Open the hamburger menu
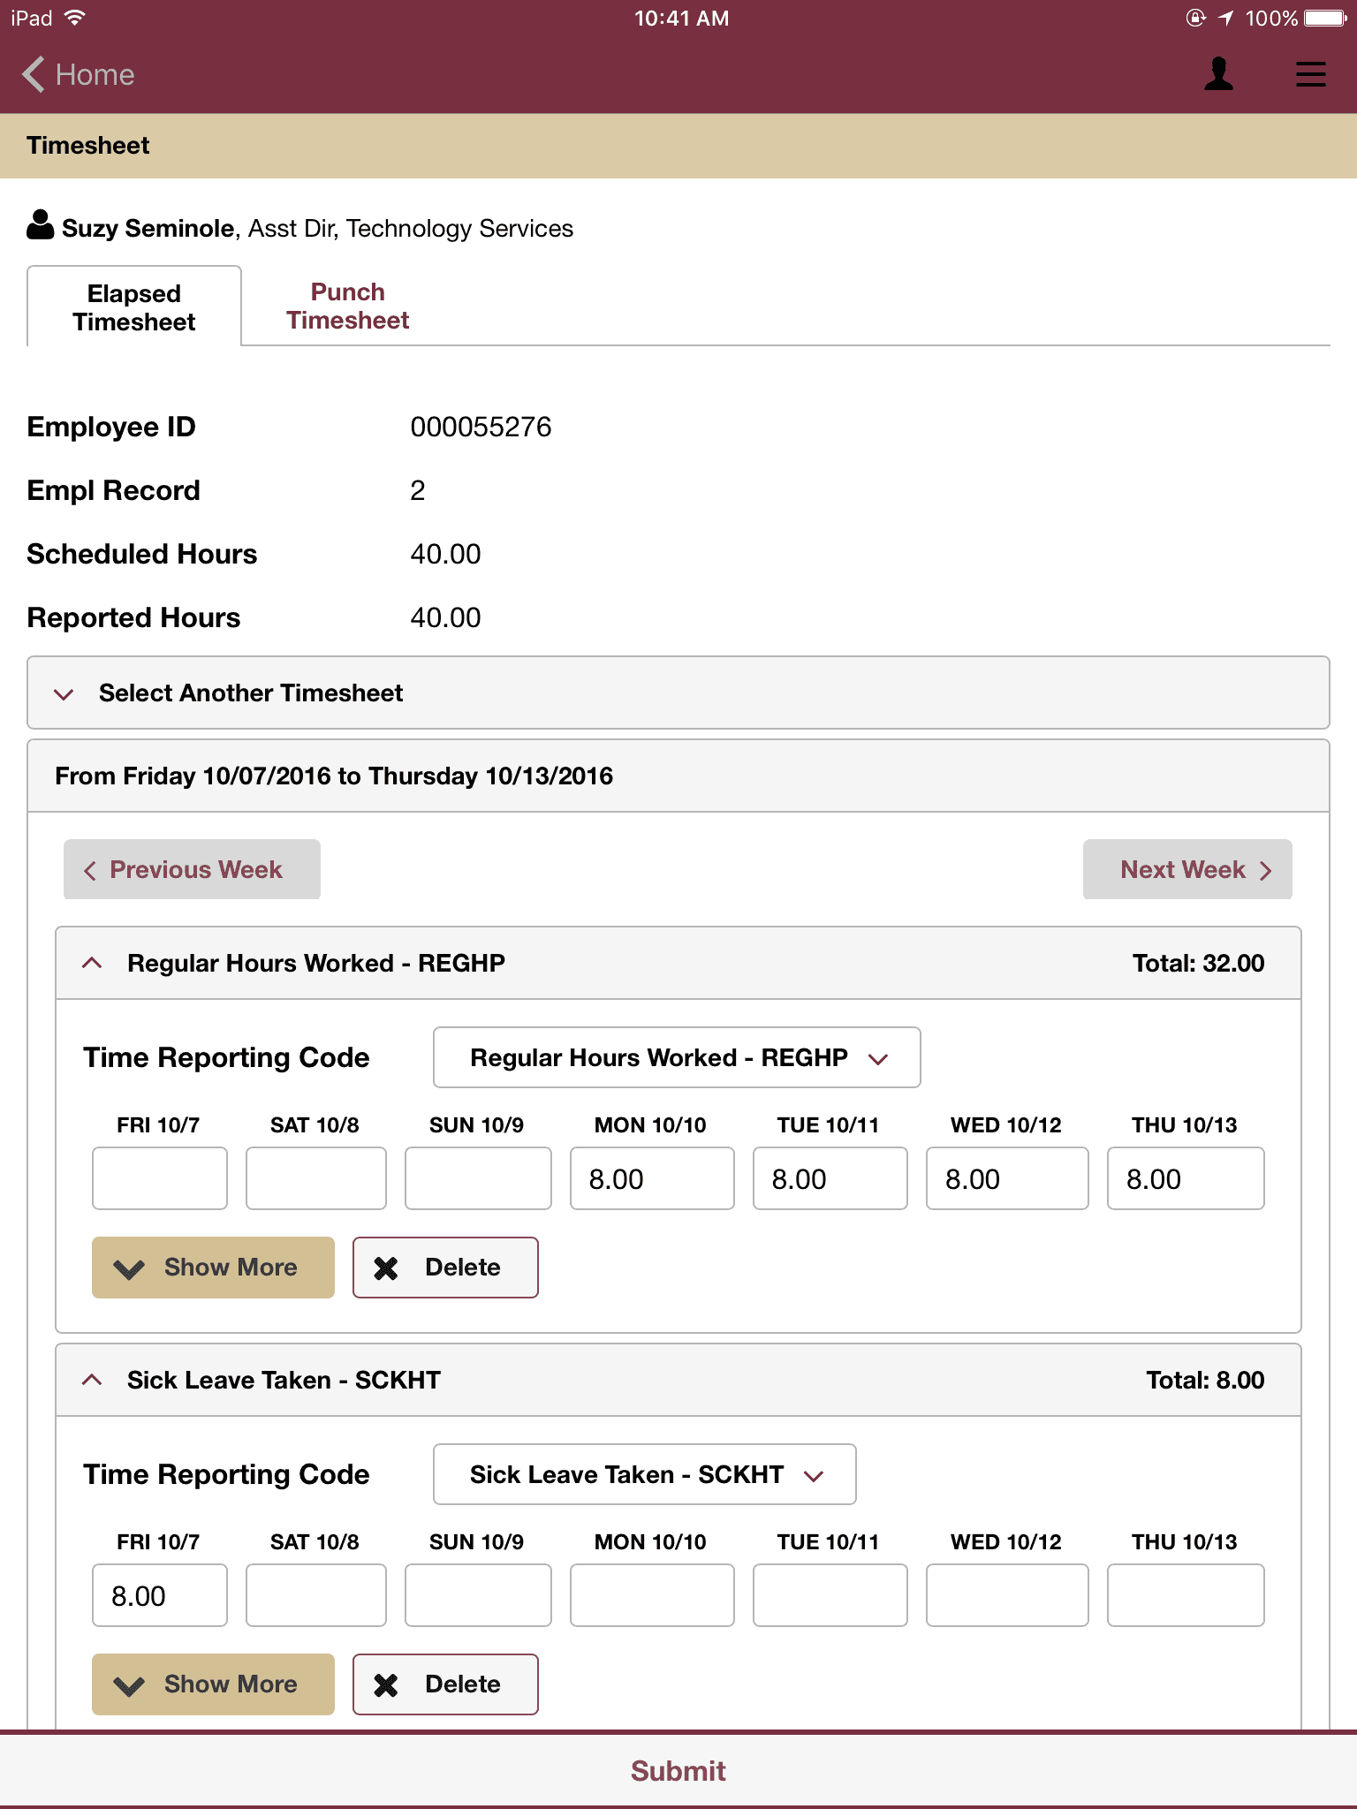 pos(1310,74)
